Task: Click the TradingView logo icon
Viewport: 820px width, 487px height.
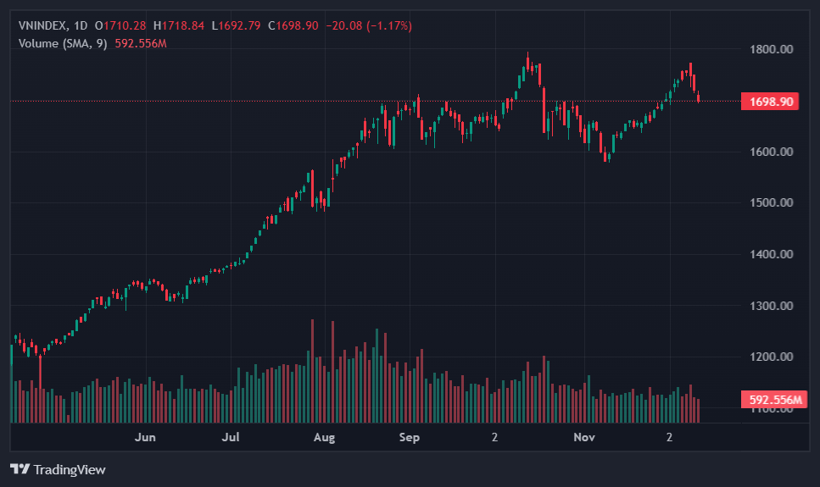Action: click(x=20, y=469)
